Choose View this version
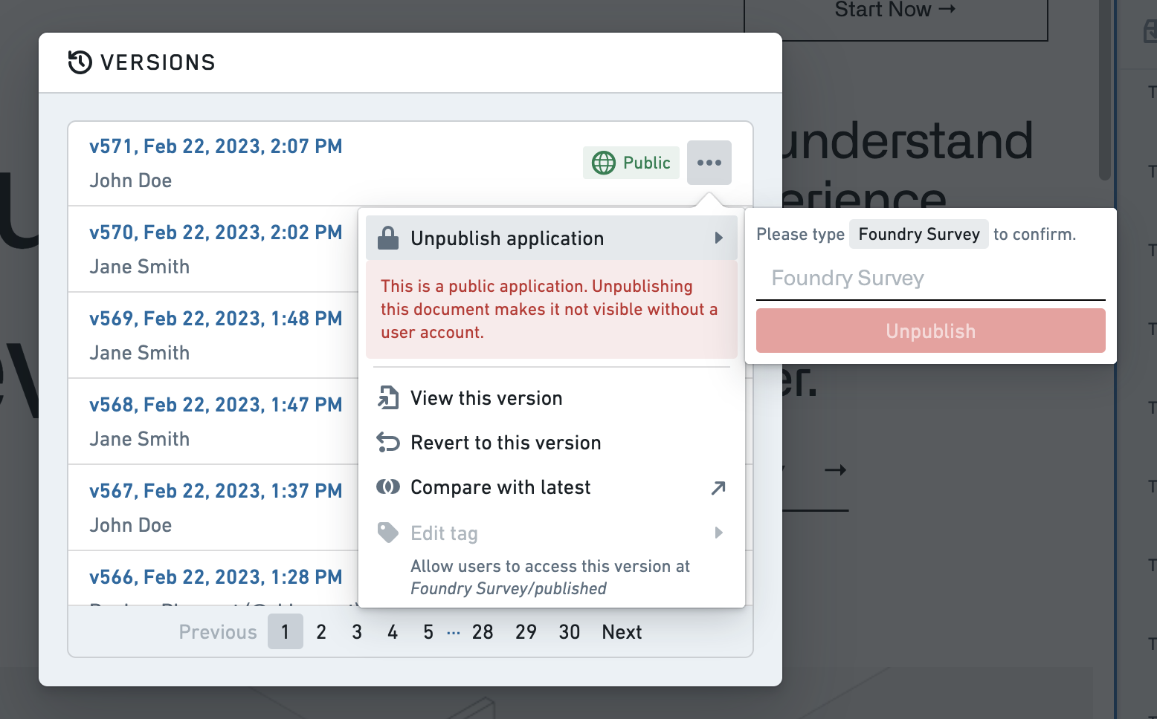 click(552, 398)
